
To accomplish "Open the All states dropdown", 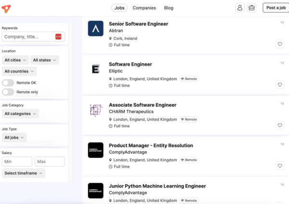I will click(44, 60).
